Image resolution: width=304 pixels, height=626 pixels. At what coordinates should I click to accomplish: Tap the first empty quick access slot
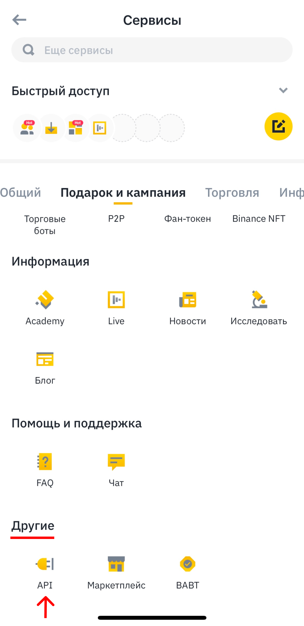click(x=123, y=128)
